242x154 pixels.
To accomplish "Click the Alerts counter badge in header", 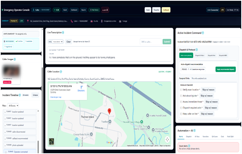I will 105,10.
